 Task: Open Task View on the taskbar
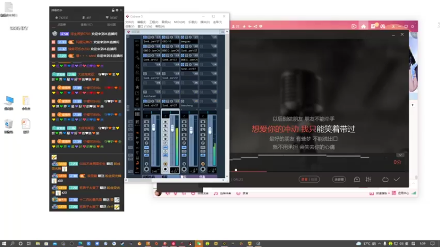coord(29,244)
